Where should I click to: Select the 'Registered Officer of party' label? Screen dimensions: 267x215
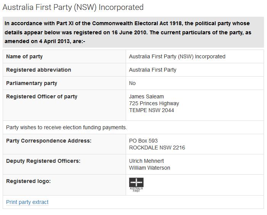(x=42, y=96)
